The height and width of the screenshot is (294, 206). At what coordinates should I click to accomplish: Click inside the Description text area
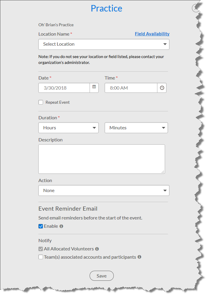tap(101, 159)
